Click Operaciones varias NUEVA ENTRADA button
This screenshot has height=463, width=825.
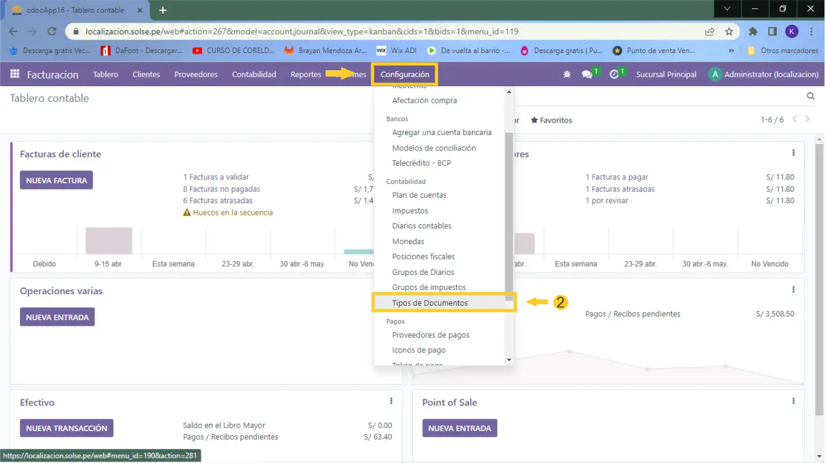click(x=57, y=317)
